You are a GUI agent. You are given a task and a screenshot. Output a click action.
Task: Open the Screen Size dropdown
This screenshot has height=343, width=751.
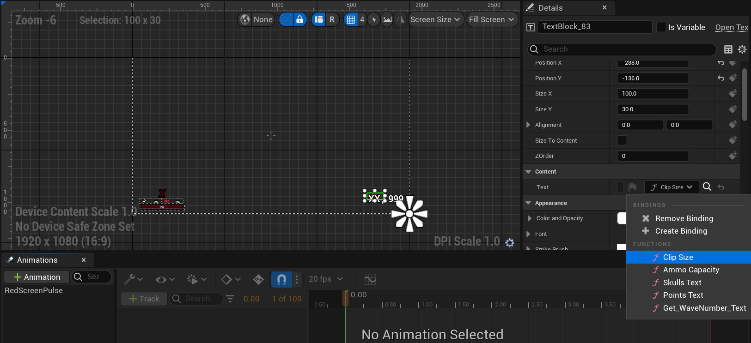(x=435, y=19)
